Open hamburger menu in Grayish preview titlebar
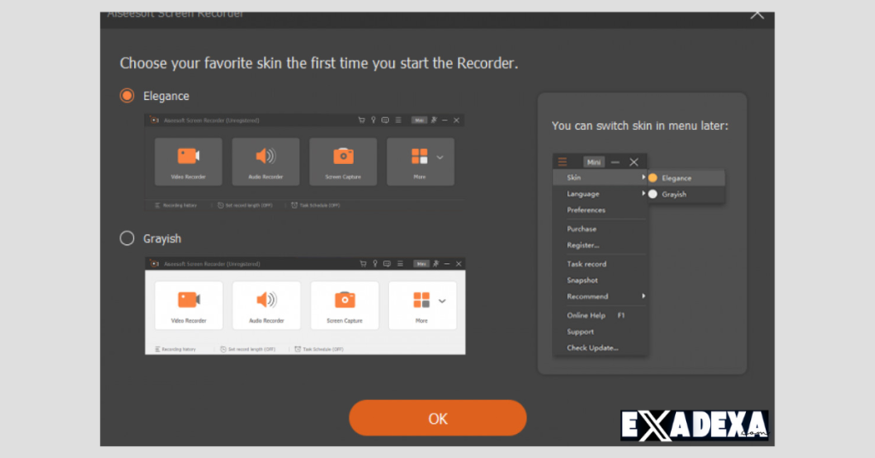The image size is (875, 458). [400, 264]
